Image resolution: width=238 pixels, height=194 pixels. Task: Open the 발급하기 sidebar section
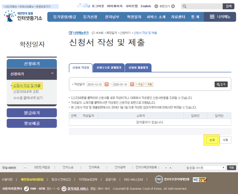tap(32, 113)
